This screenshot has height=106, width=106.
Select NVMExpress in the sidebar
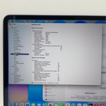coord(17,49)
